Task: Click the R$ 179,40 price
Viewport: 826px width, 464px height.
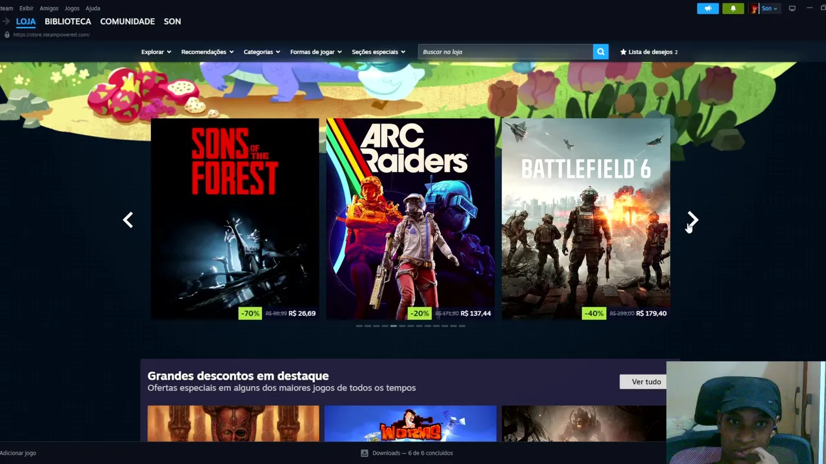Action: point(651,313)
